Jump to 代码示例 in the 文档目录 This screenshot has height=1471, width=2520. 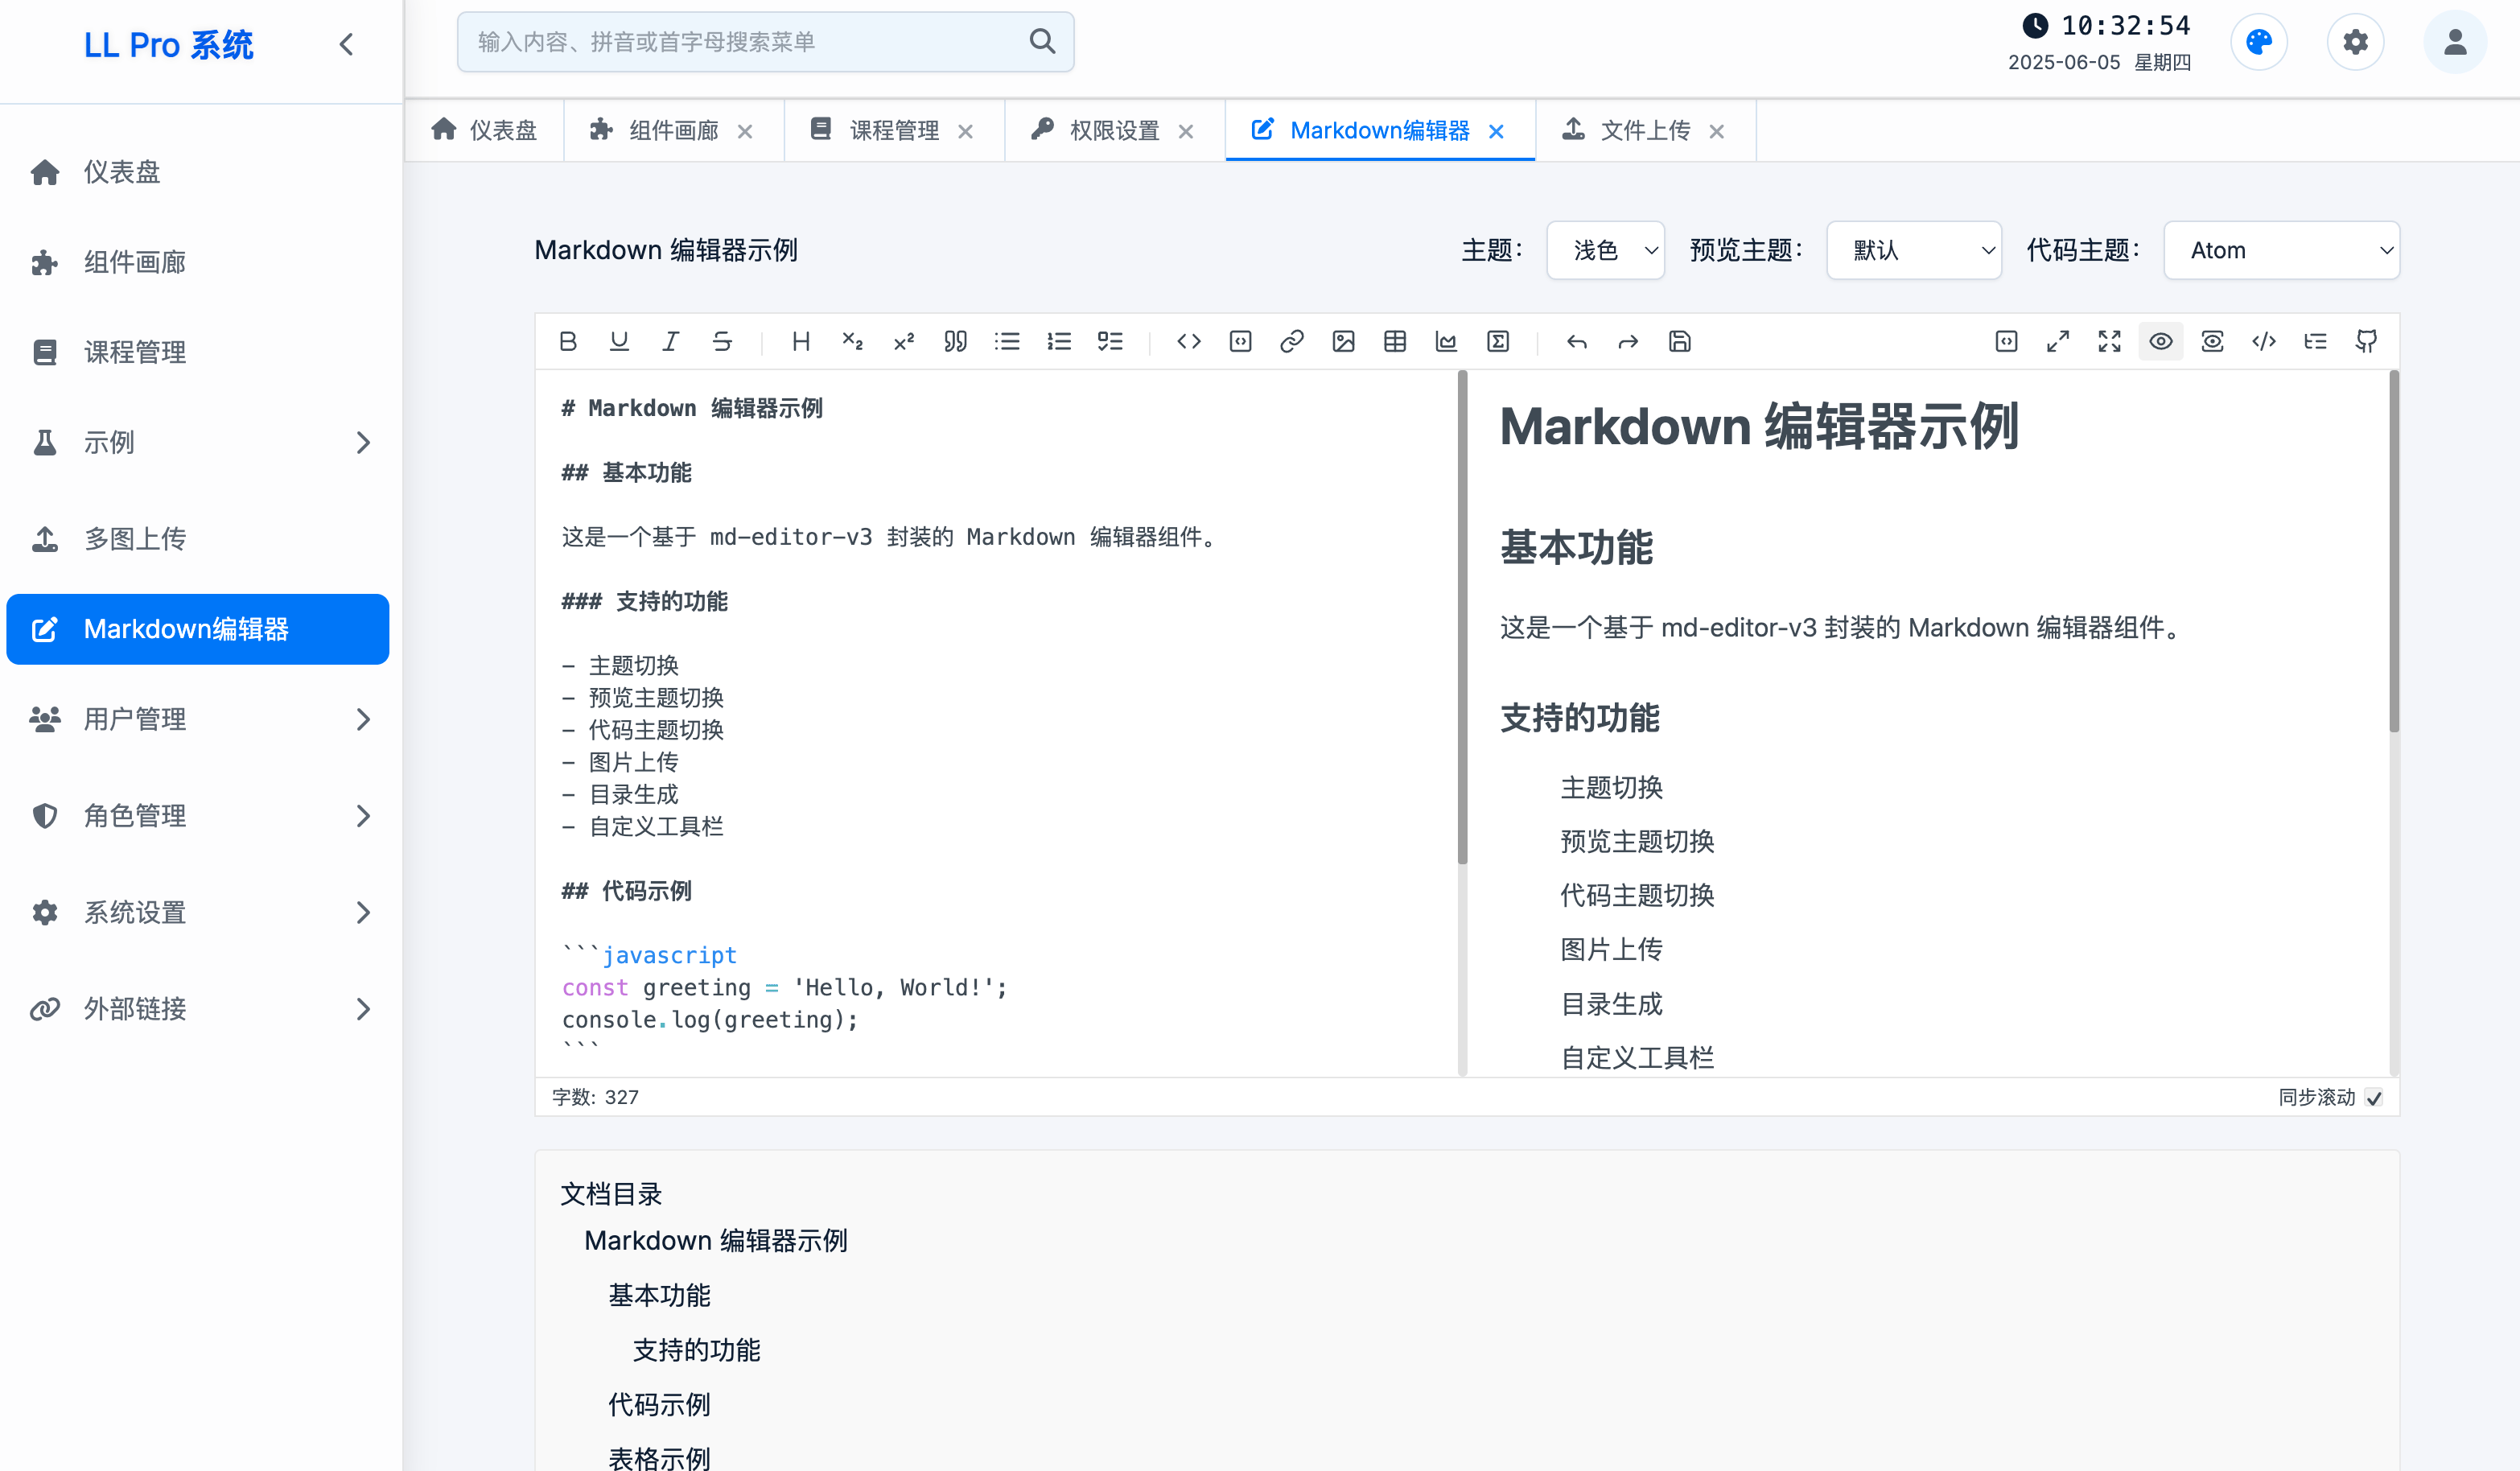coord(659,1405)
